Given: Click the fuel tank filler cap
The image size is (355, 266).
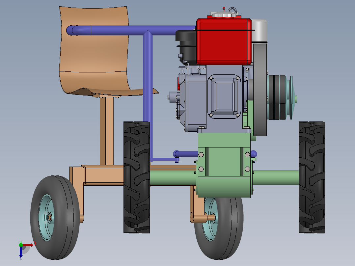Looking at the screenshot, I should pos(224,15).
